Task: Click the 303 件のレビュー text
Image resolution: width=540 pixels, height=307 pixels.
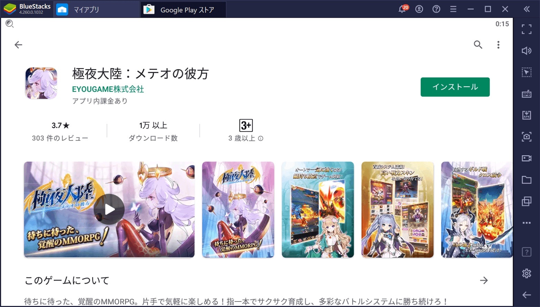Action: pos(60,138)
